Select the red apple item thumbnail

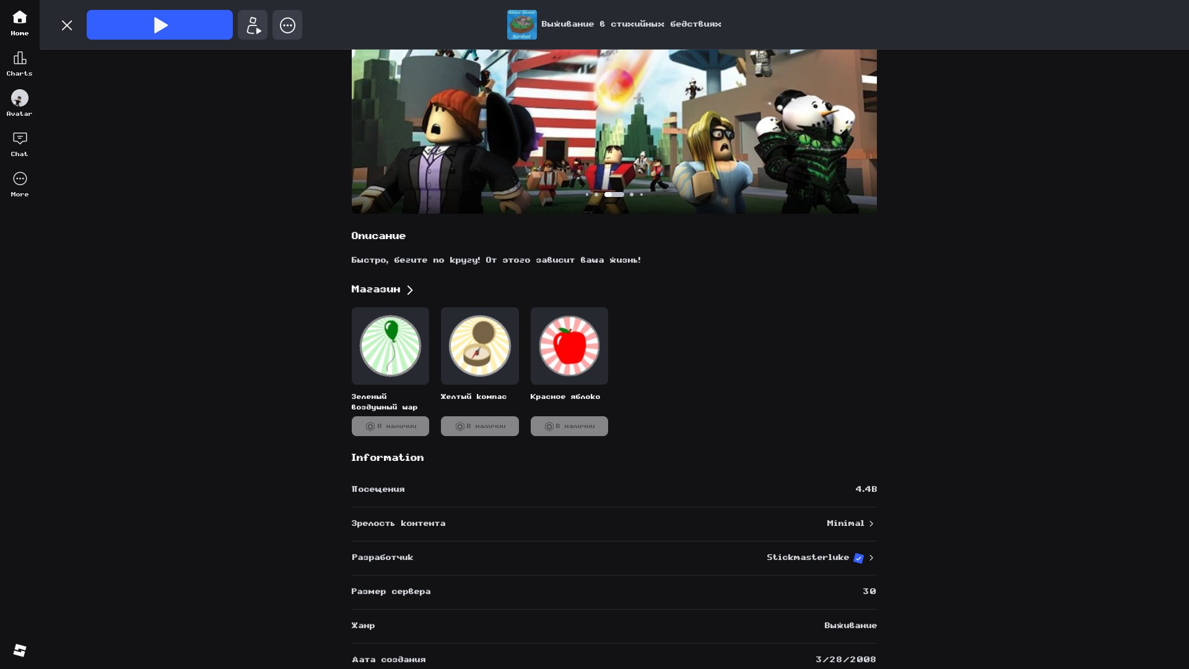(569, 346)
